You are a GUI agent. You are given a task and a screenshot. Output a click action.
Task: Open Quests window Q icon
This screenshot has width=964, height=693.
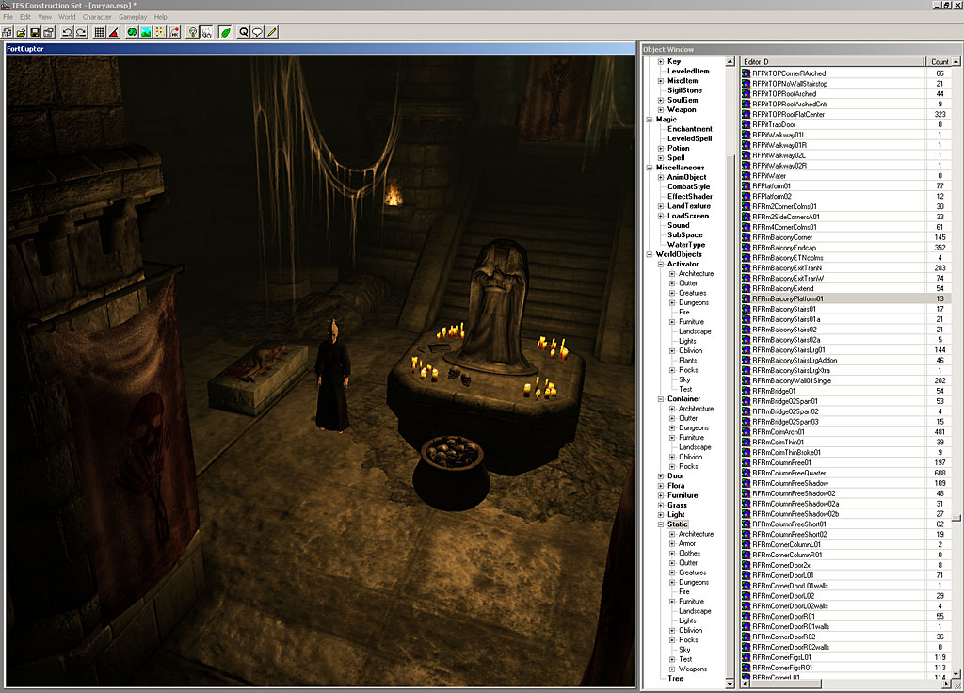(244, 32)
